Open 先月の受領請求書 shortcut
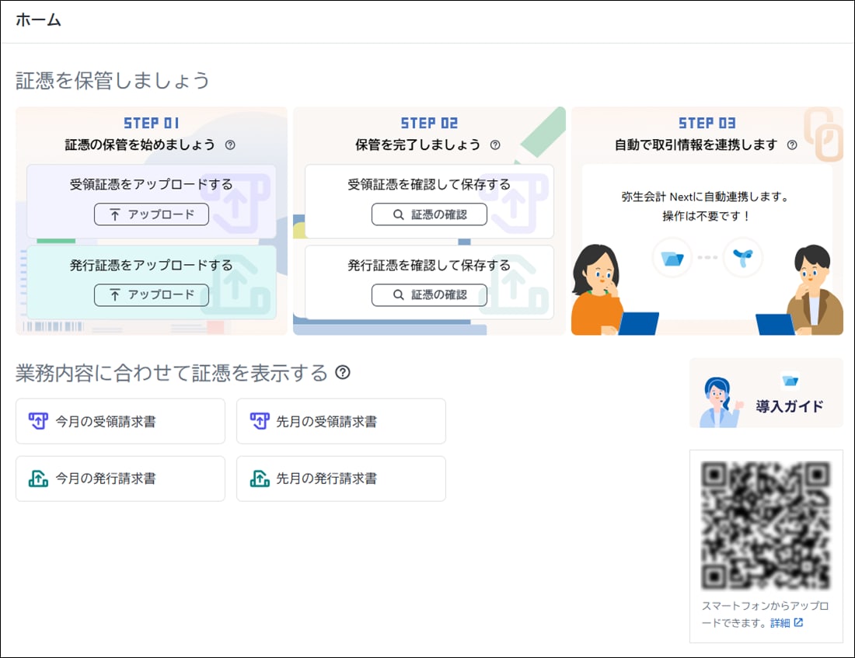 pyautogui.click(x=341, y=421)
